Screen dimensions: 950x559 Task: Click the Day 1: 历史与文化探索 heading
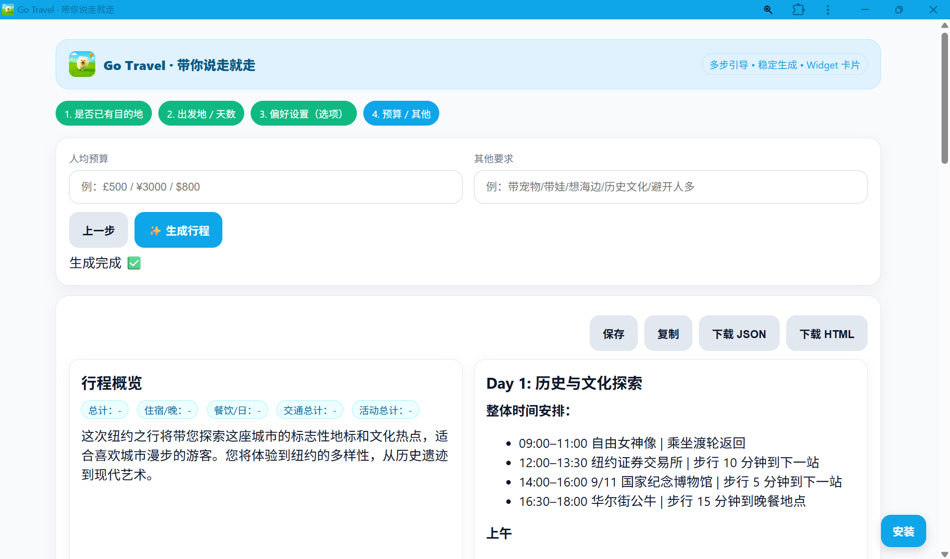pos(564,383)
